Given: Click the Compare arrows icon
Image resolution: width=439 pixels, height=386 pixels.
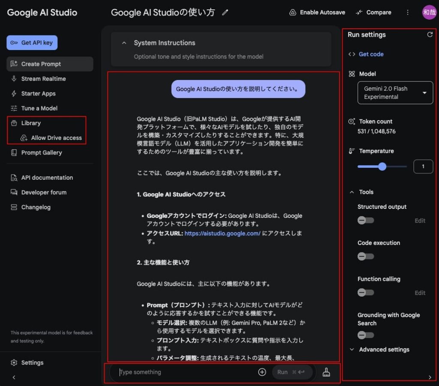Looking at the screenshot, I should tap(359, 12).
